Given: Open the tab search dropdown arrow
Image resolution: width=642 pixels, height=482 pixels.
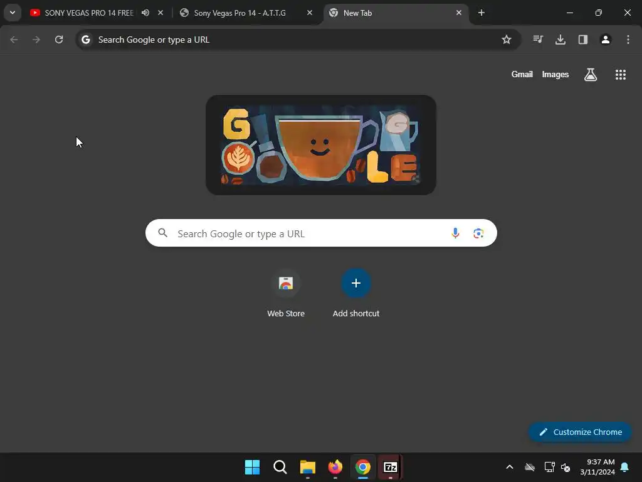Looking at the screenshot, I should [13, 13].
